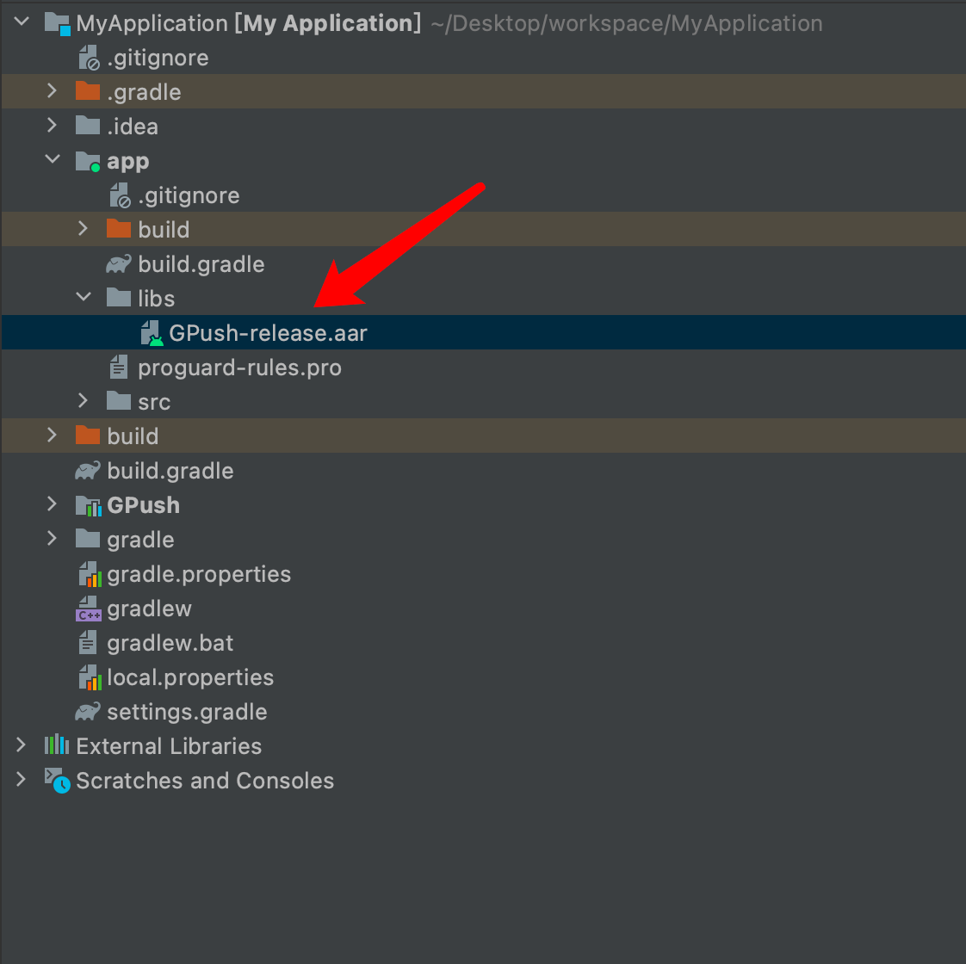
Task: Select the MyApplication [My Application] root row
Action: click(x=483, y=23)
